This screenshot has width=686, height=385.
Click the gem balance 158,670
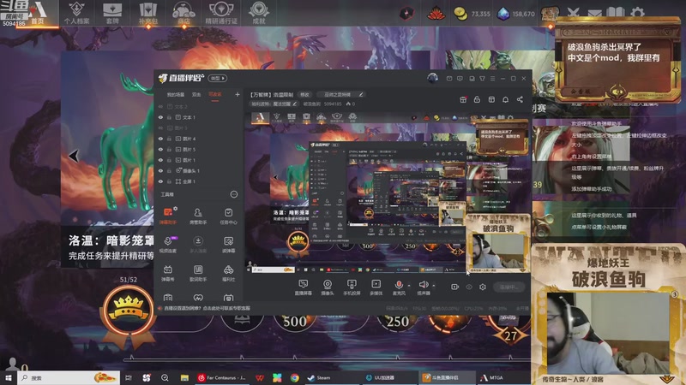pyautogui.click(x=516, y=14)
